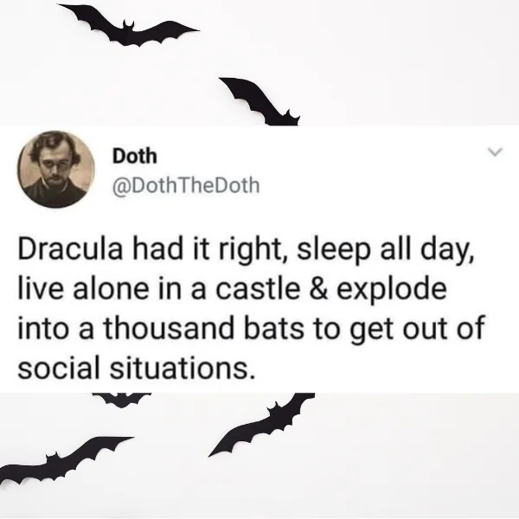Select the social situations text line

137,368
